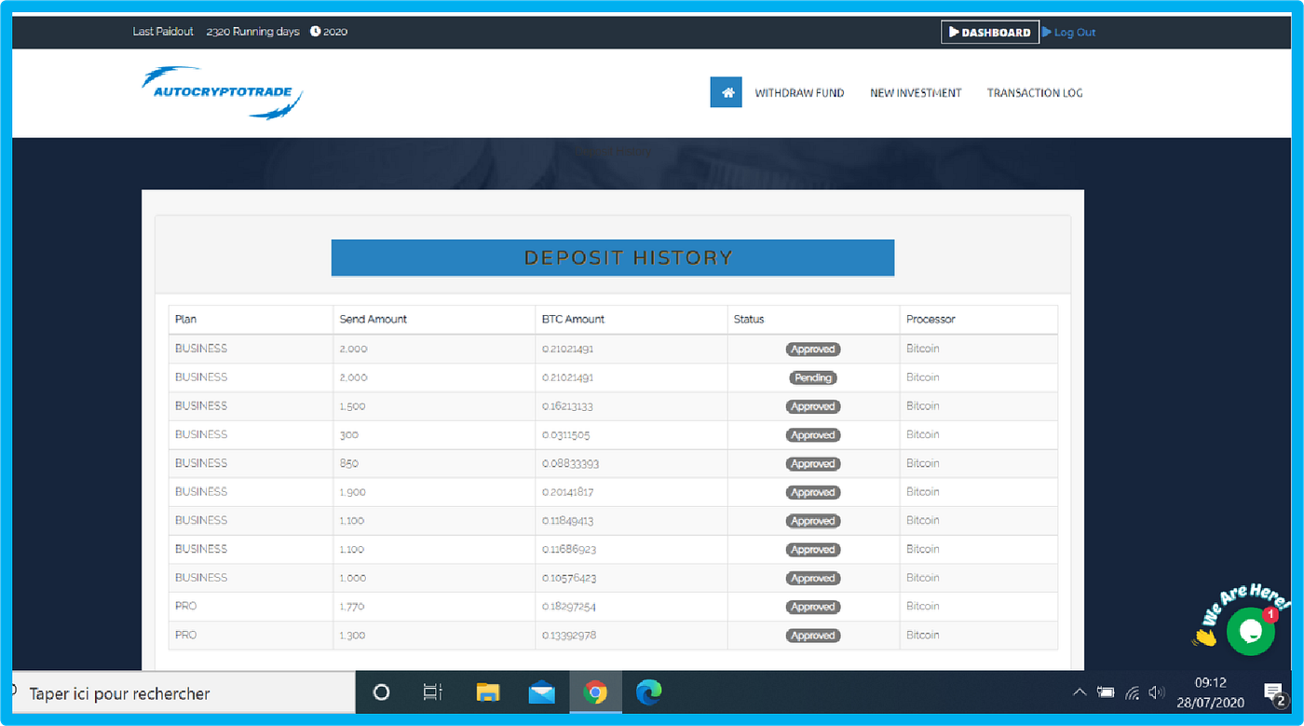Click BTC amount 0.11686923

(x=570, y=550)
